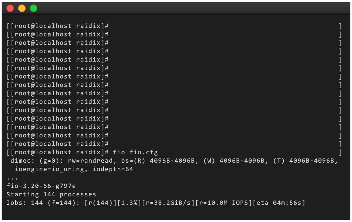
Task: Click the 'Starting 144 processes' line
Action: [x=51, y=194]
